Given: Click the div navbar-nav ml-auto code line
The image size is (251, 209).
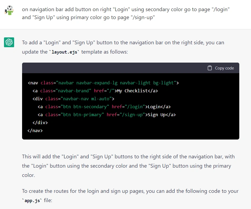Looking at the screenshot, I should (73, 99).
